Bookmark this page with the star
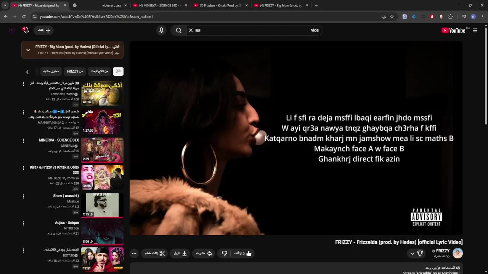 point(392,17)
